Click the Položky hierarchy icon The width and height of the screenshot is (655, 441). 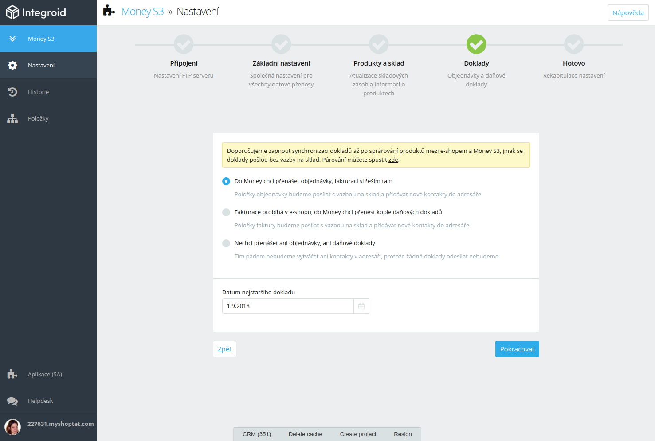(x=12, y=118)
